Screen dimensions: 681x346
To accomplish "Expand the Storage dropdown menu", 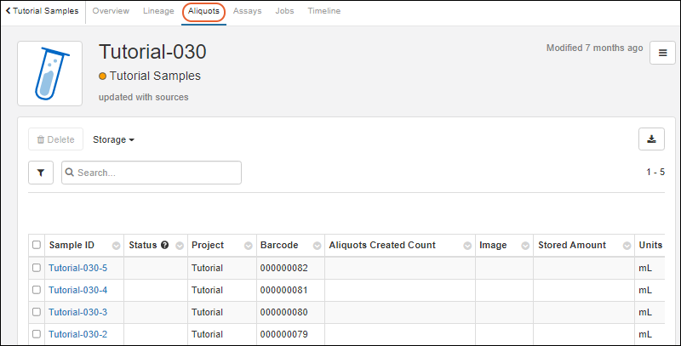I will (113, 139).
